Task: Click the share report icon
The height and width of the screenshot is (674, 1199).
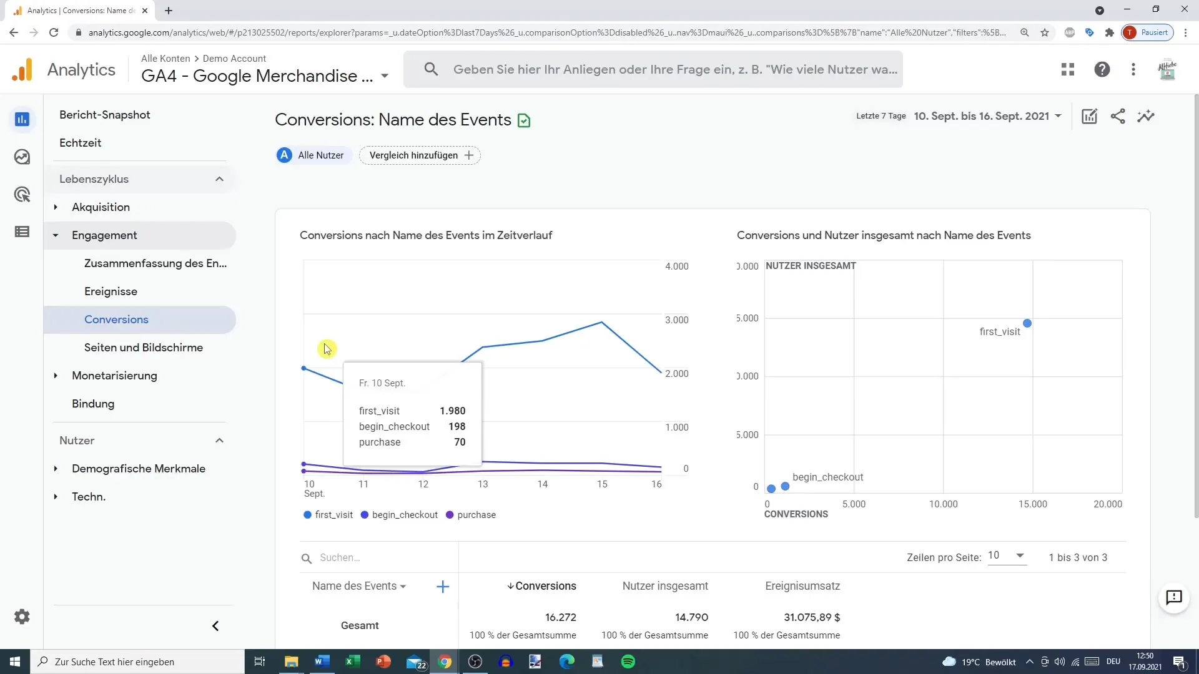Action: [x=1118, y=116]
